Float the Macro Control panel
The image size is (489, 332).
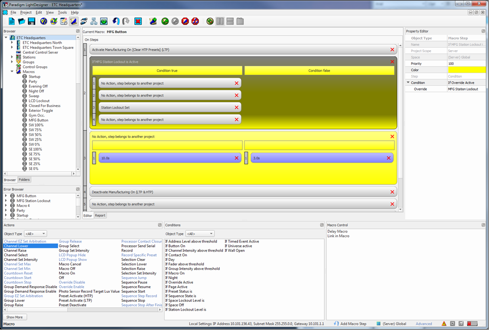[483, 225]
